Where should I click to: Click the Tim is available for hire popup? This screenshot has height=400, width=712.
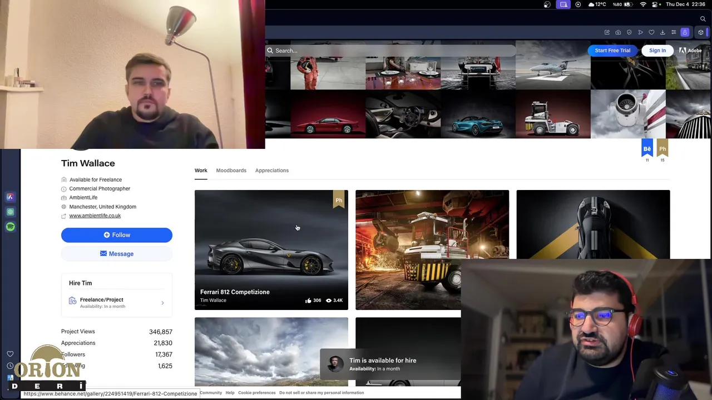coord(390,364)
